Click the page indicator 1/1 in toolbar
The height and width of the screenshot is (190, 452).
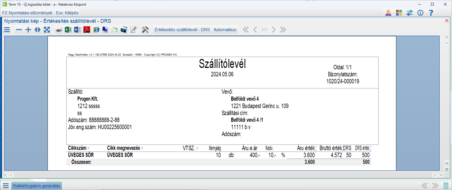[x=264, y=30]
